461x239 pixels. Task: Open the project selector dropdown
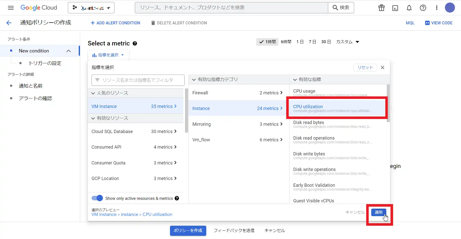91,8
